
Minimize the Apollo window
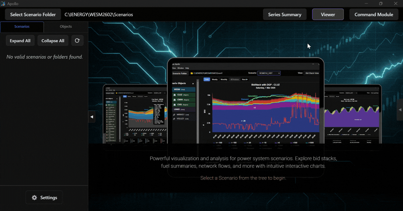point(366,3)
